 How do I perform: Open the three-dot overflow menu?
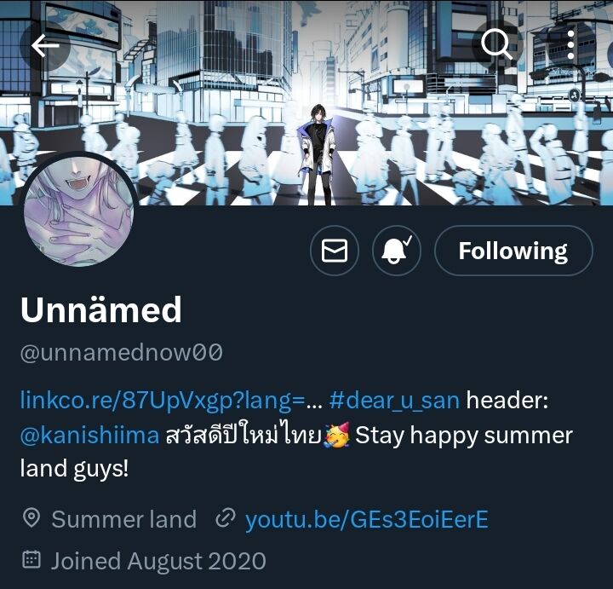(x=570, y=45)
